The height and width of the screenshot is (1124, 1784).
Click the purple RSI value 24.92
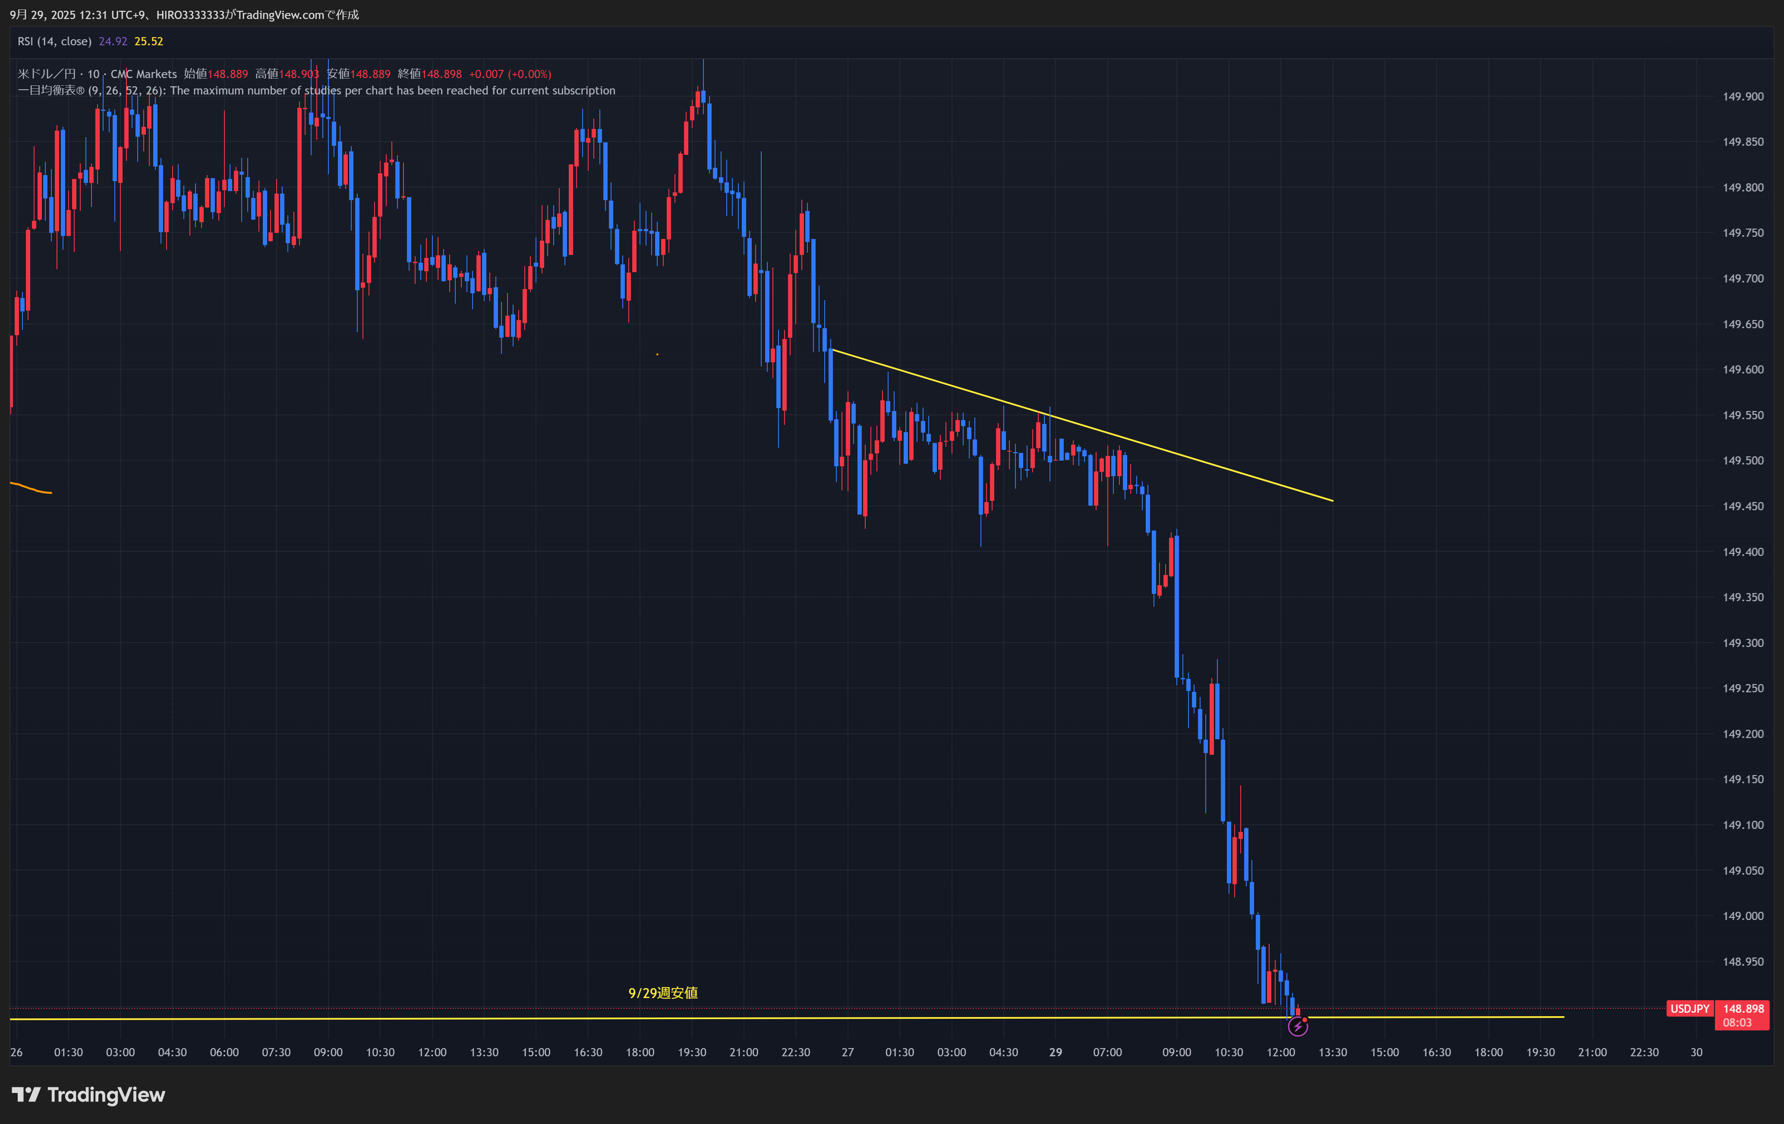pyautogui.click(x=113, y=41)
